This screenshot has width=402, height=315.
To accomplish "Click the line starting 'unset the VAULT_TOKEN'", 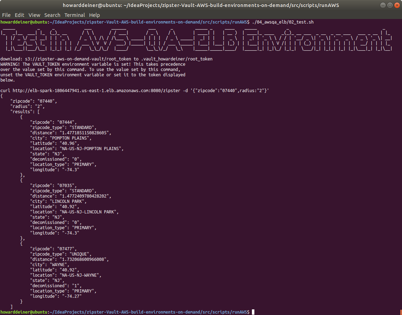I will pyautogui.click(x=93, y=75).
